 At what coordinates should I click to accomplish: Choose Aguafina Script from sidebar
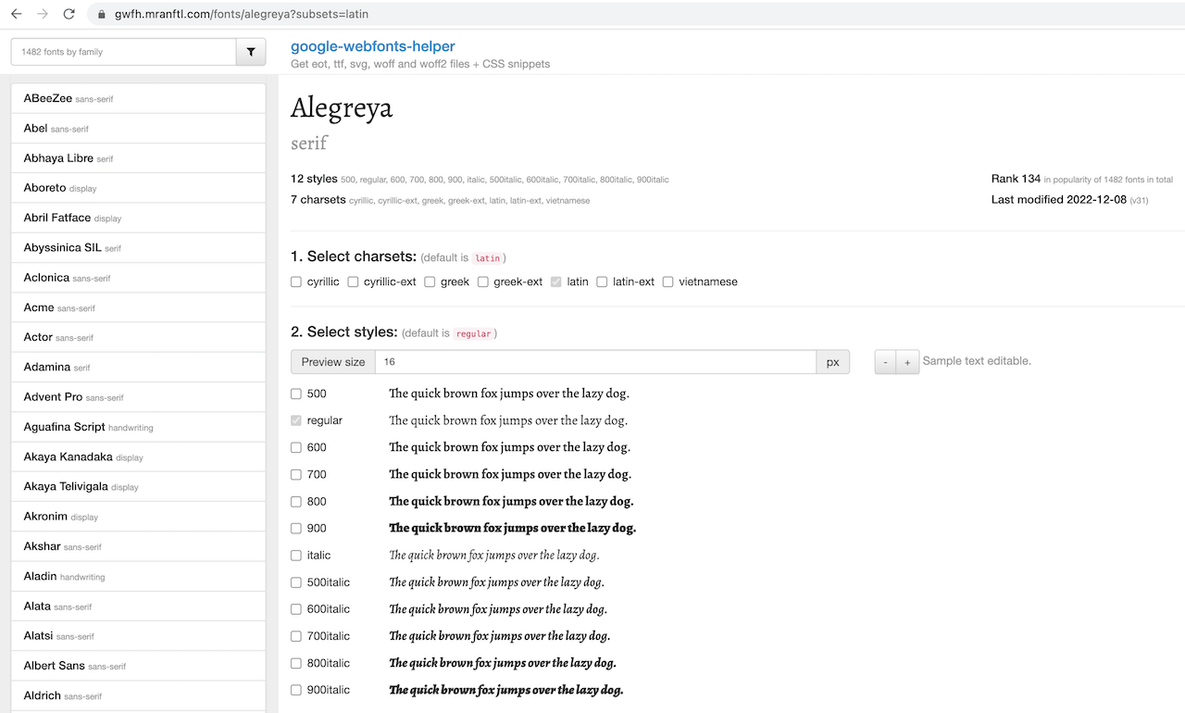coord(65,427)
